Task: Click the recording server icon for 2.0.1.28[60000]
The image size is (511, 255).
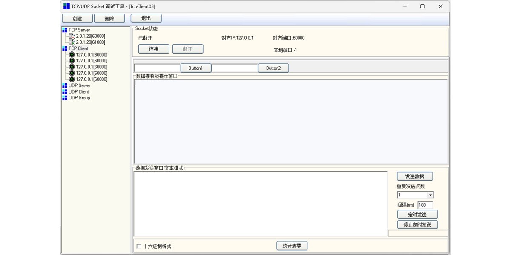Action: 71,36
